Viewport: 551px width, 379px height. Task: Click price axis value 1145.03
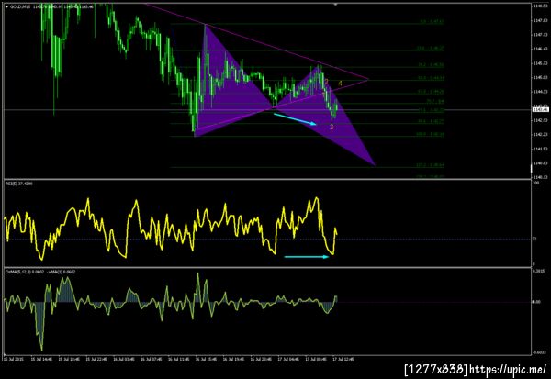pyautogui.click(x=540, y=77)
